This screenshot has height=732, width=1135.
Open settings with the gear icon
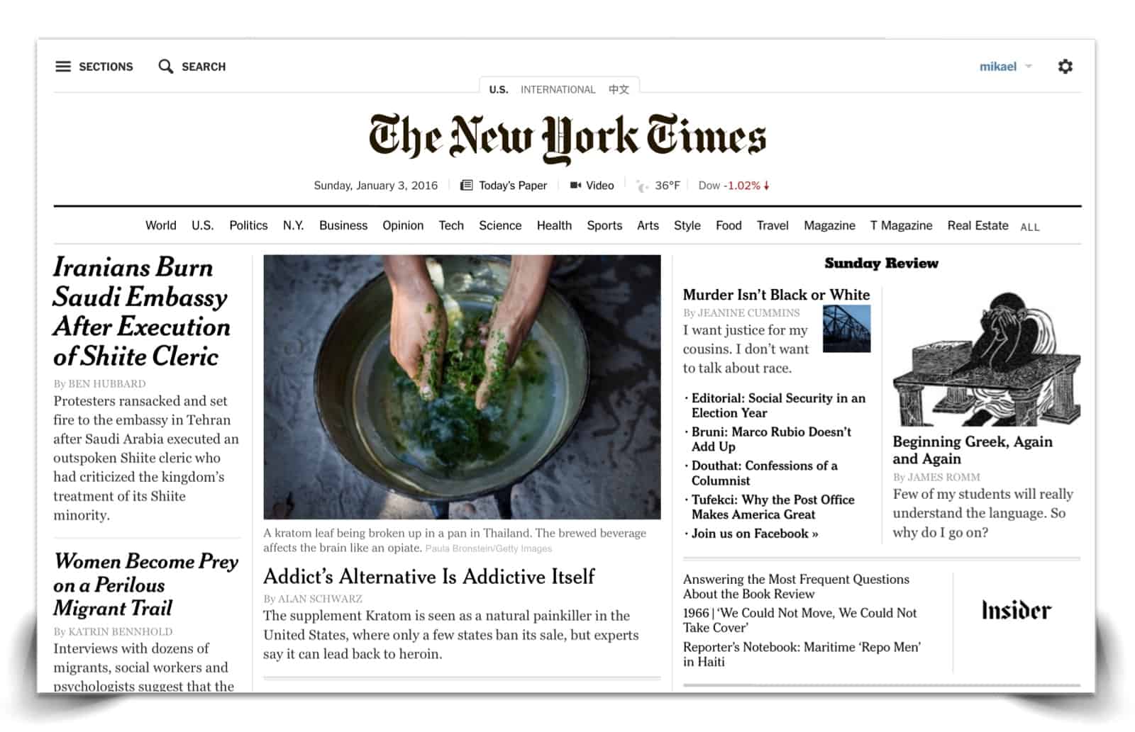(x=1065, y=67)
